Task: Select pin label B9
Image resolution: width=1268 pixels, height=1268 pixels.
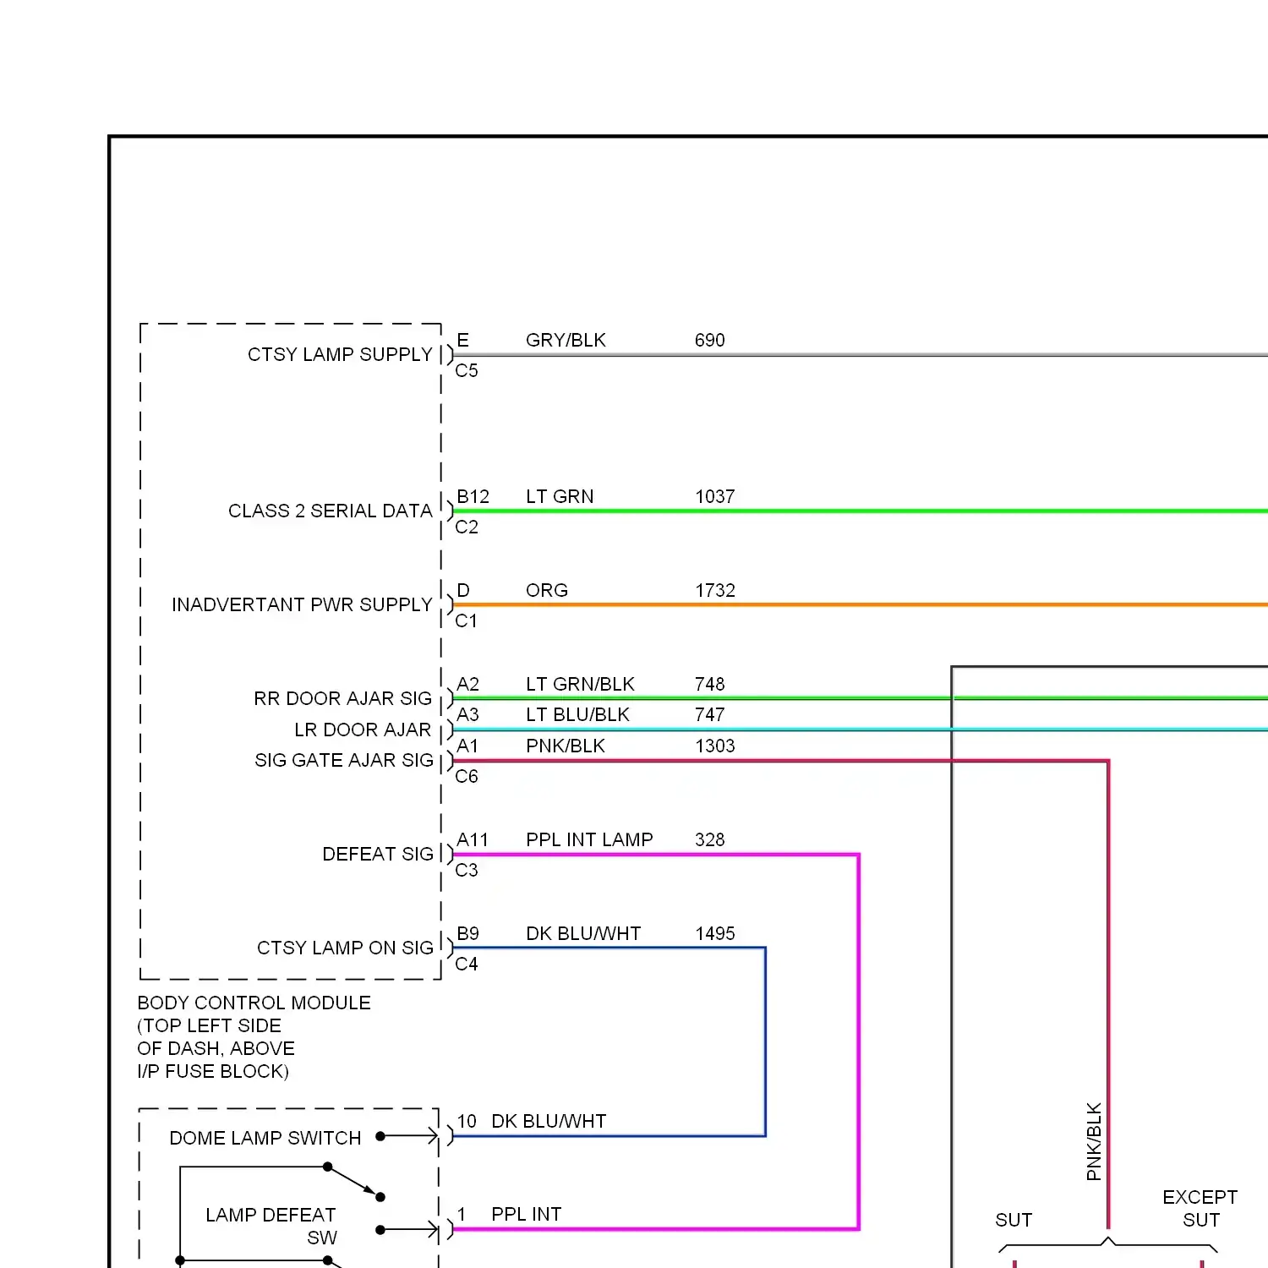Action: [468, 933]
